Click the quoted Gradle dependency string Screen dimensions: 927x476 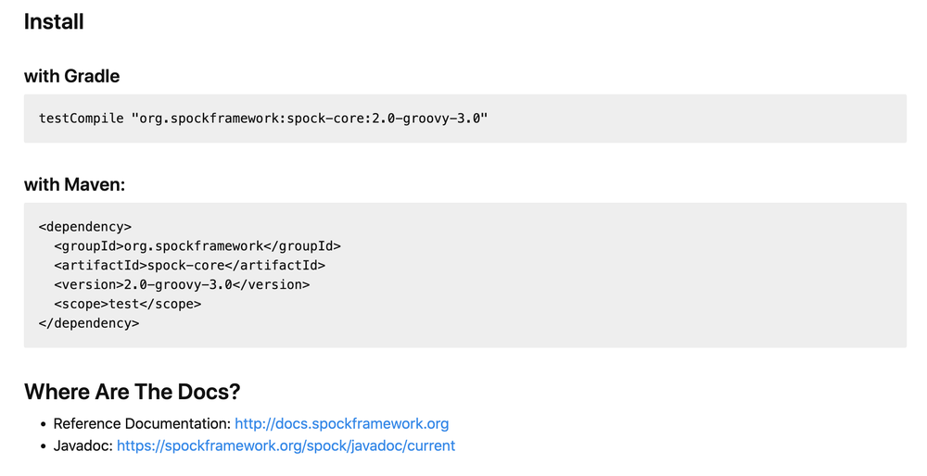pyautogui.click(x=310, y=119)
